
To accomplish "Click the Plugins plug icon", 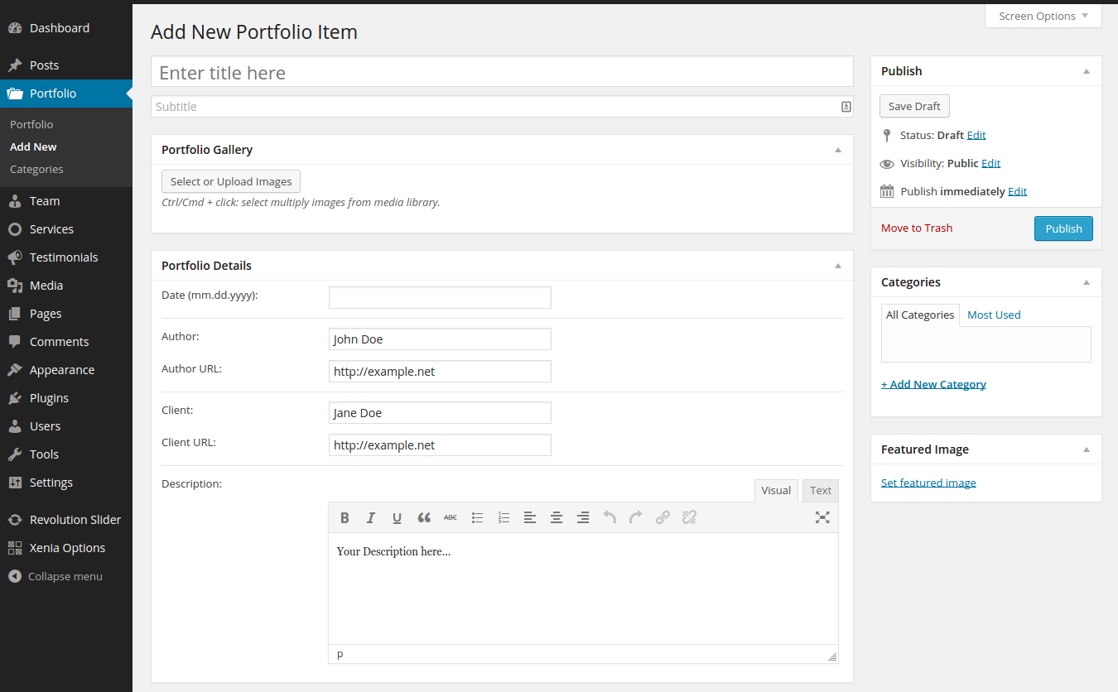I will point(15,398).
